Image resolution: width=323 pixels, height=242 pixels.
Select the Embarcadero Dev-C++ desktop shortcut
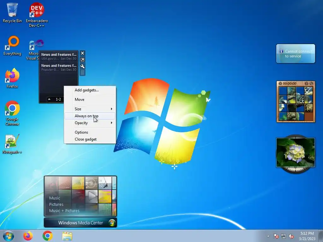click(x=37, y=15)
